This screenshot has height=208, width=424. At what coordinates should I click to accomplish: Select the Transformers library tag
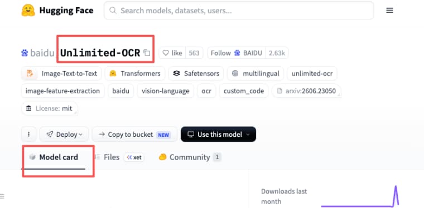[135, 73]
